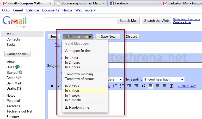The height and width of the screenshot is (119, 202).
Task: Align text left
Action: coord(150,86)
